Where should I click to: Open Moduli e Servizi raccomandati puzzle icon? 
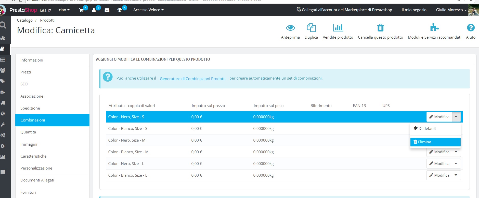(x=434, y=27)
